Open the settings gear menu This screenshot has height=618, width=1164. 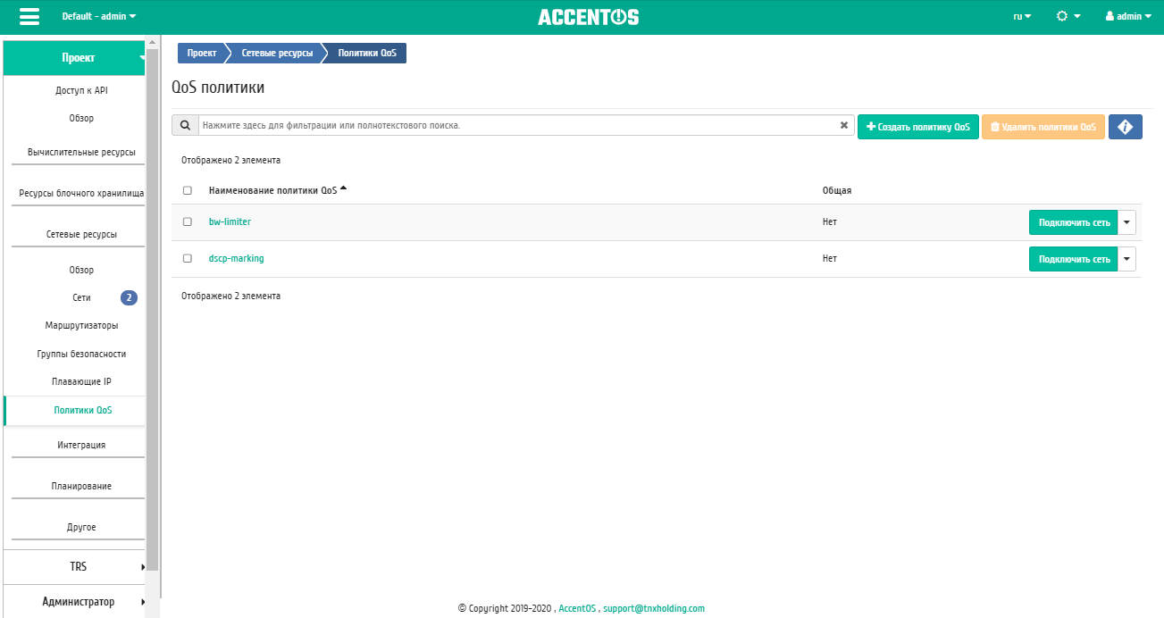click(1068, 16)
